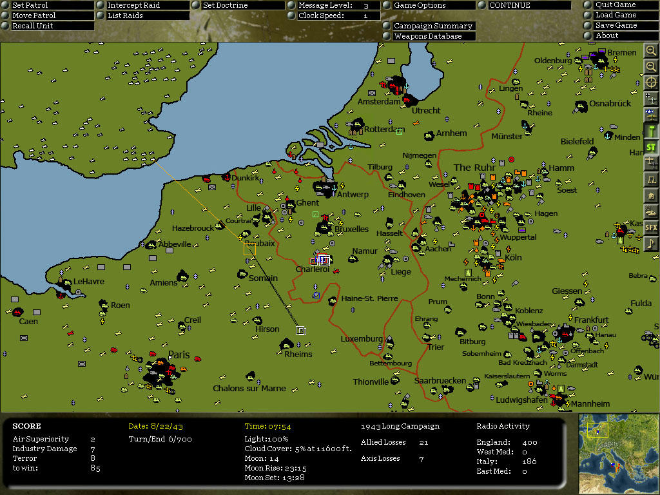The height and width of the screenshot is (495, 660).
Task: Click the Frankfurt city target icon
Action: (565, 335)
